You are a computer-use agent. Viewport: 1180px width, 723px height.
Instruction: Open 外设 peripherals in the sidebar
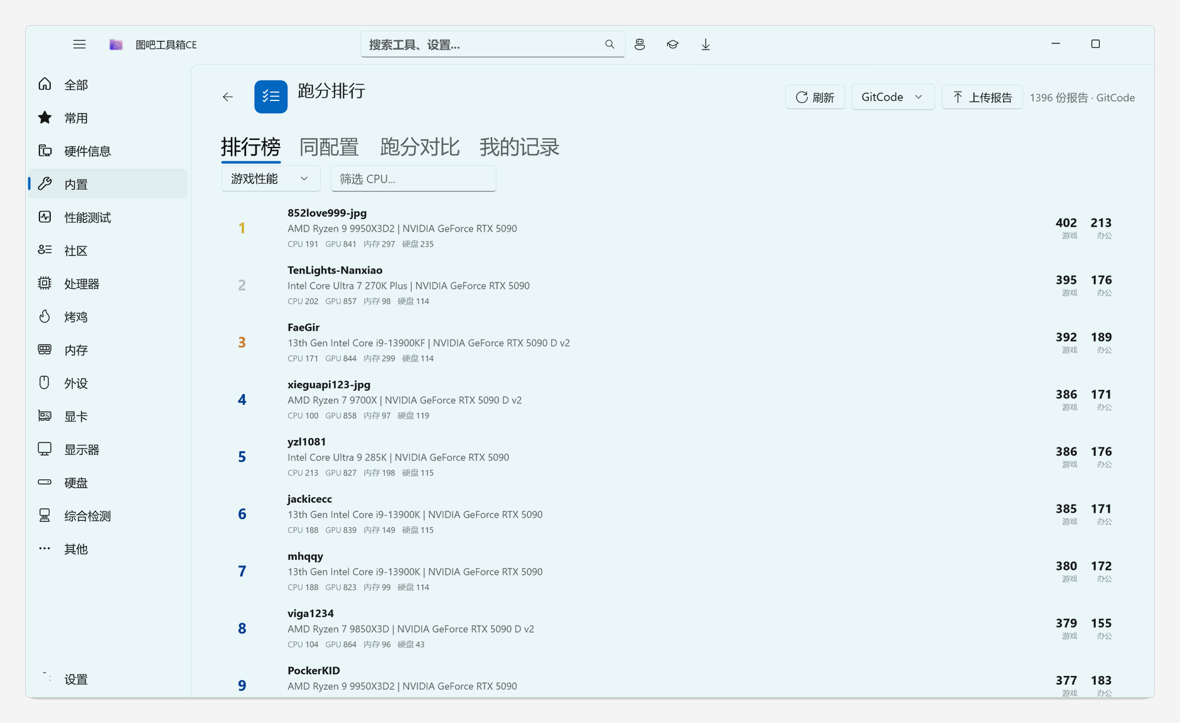pos(107,383)
